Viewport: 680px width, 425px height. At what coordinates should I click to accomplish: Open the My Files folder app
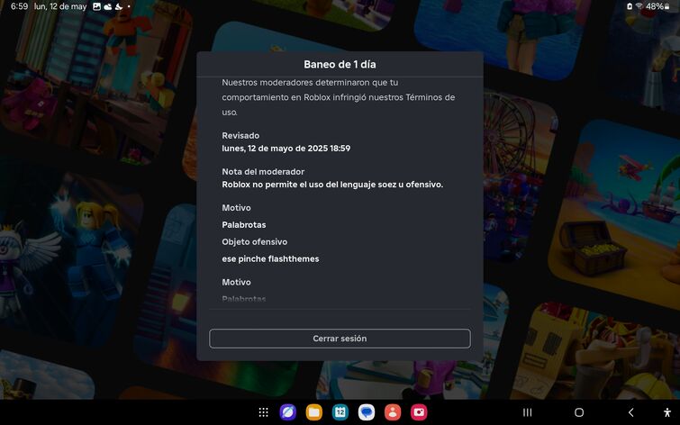314,412
